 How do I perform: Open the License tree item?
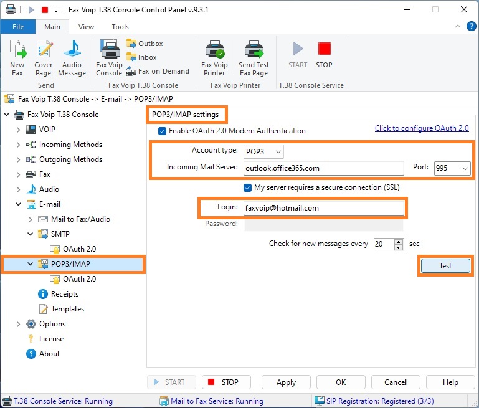45,339
